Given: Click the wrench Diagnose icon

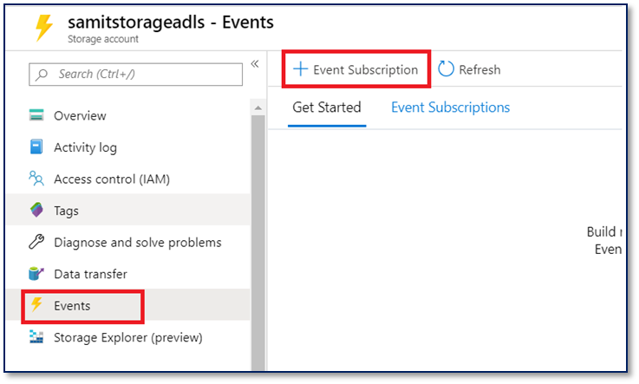Looking at the screenshot, I should (x=36, y=242).
